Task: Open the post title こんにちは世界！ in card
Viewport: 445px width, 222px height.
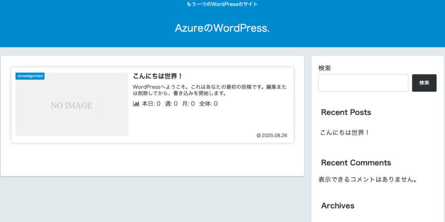Action: coord(157,76)
